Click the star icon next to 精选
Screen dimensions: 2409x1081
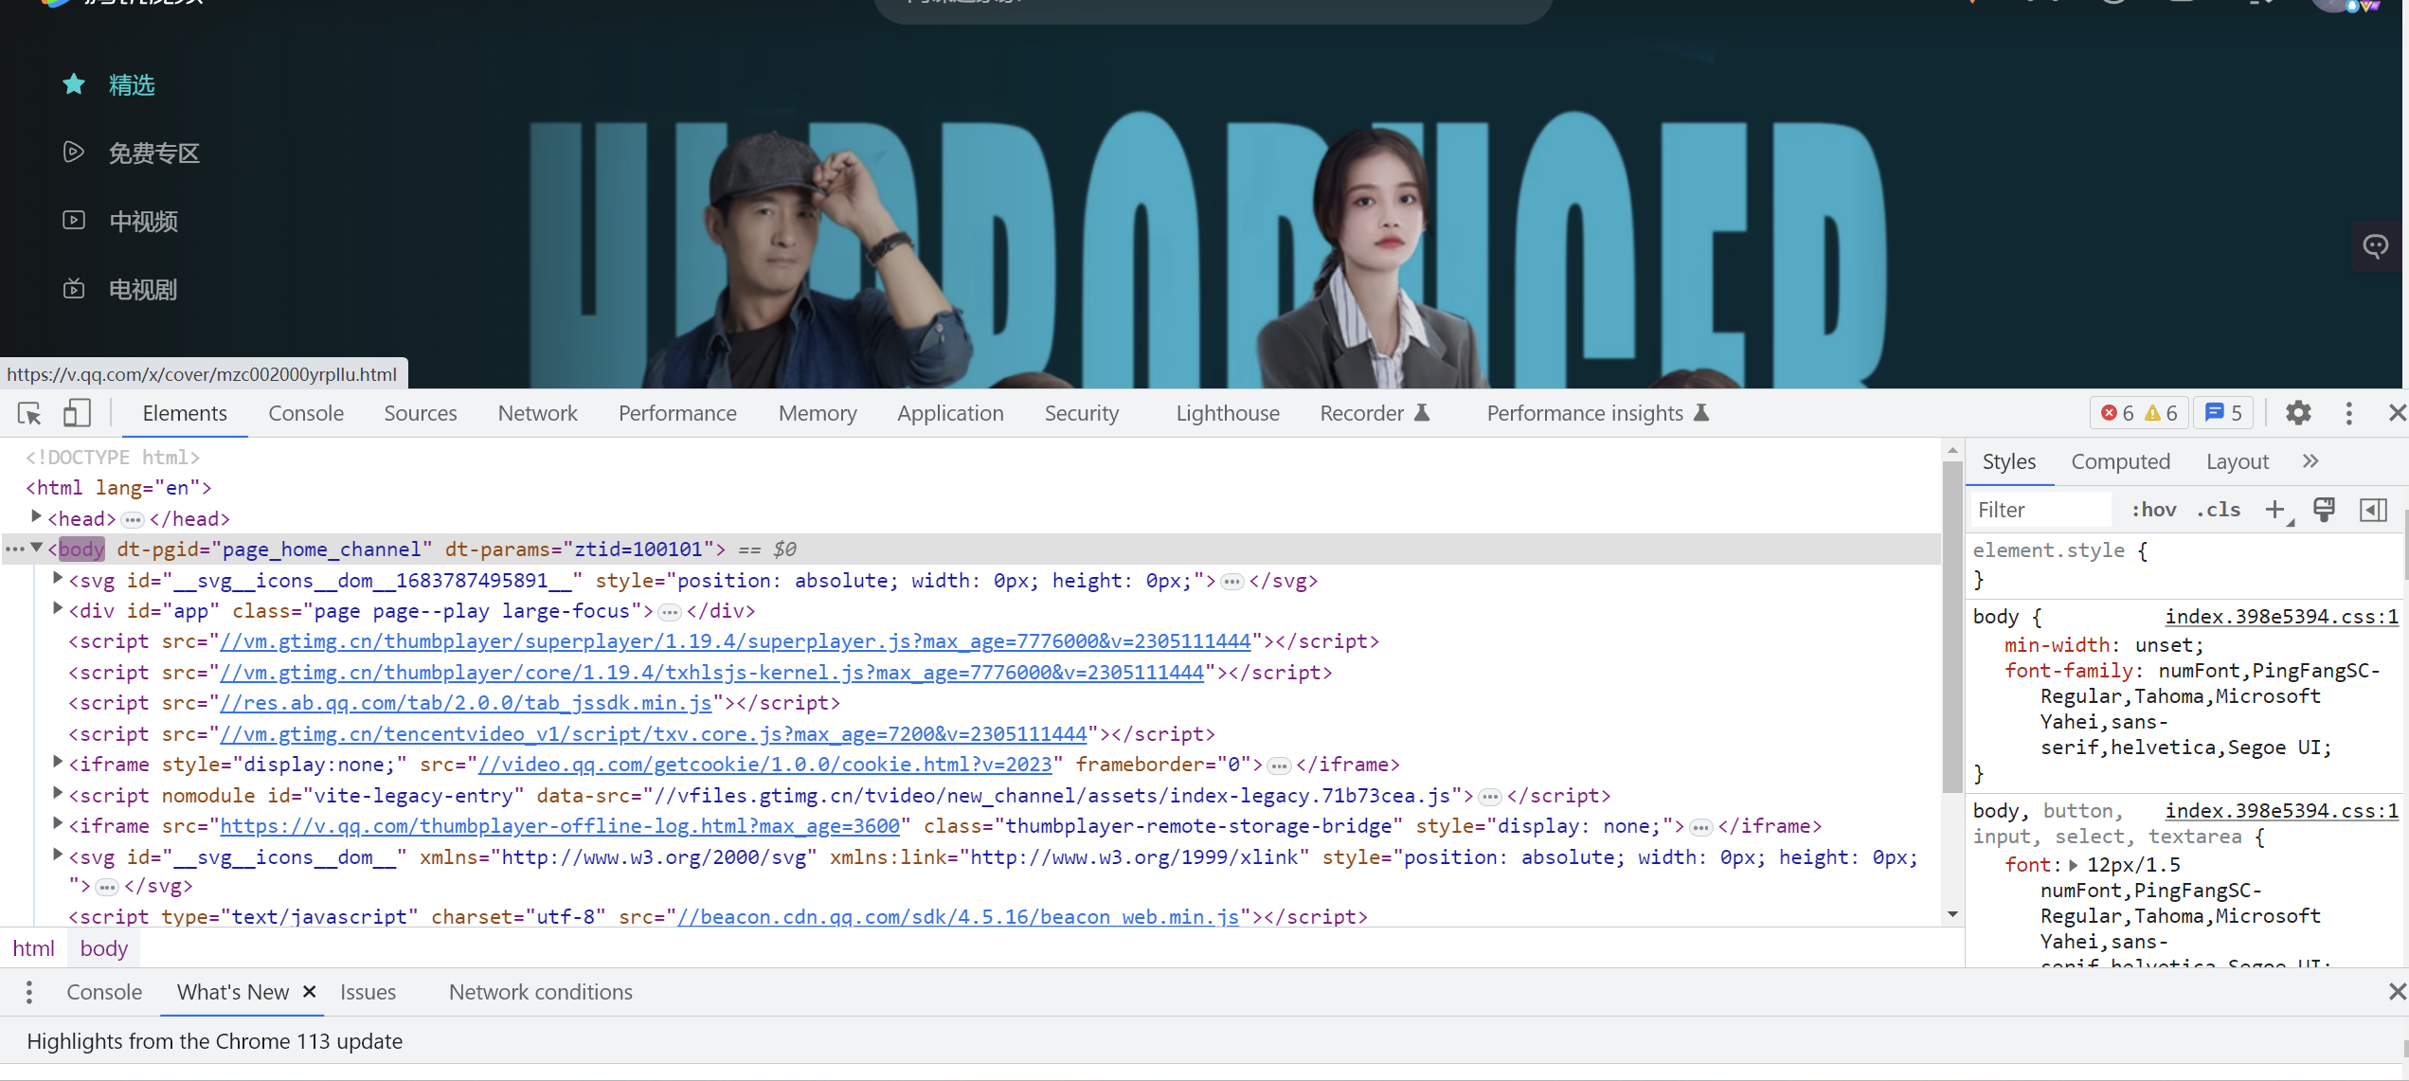click(x=74, y=84)
